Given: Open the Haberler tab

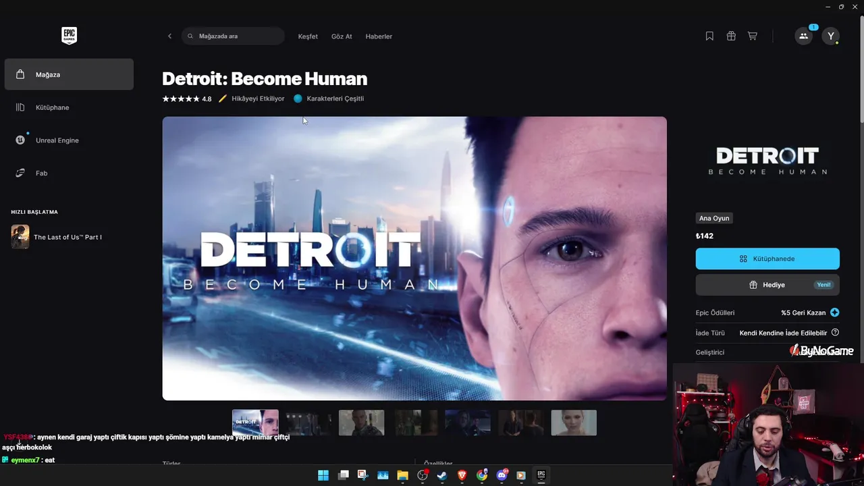Looking at the screenshot, I should tap(379, 36).
